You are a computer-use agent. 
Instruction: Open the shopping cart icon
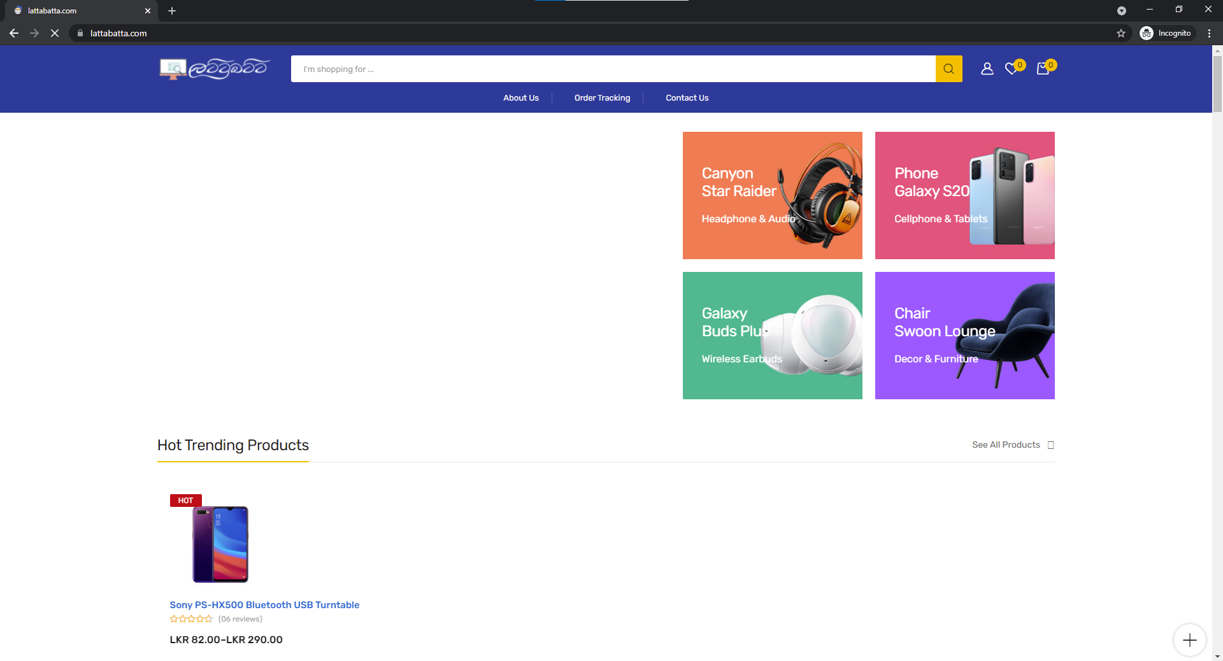(x=1043, y=69)
